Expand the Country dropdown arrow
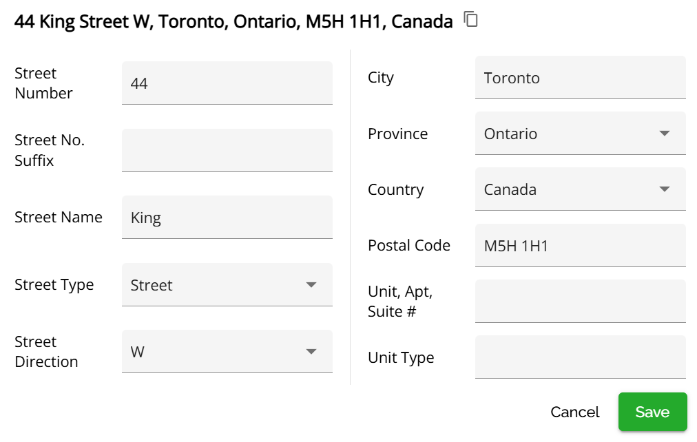Image resolution: width=697 pixels, height=442 pixels. tap(665, 189)
